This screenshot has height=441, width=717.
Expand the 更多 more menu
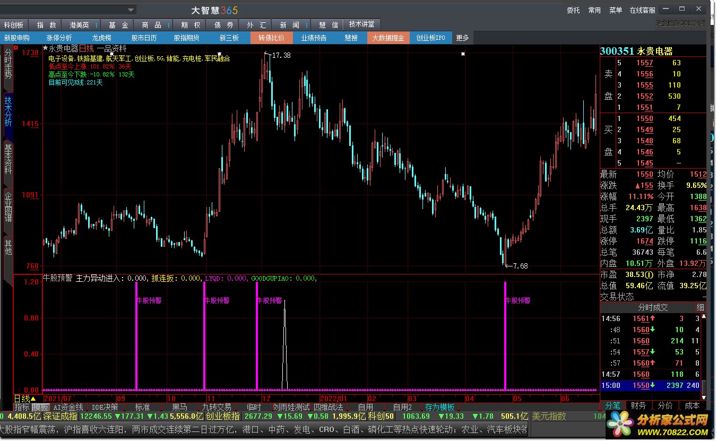(462, 38)
